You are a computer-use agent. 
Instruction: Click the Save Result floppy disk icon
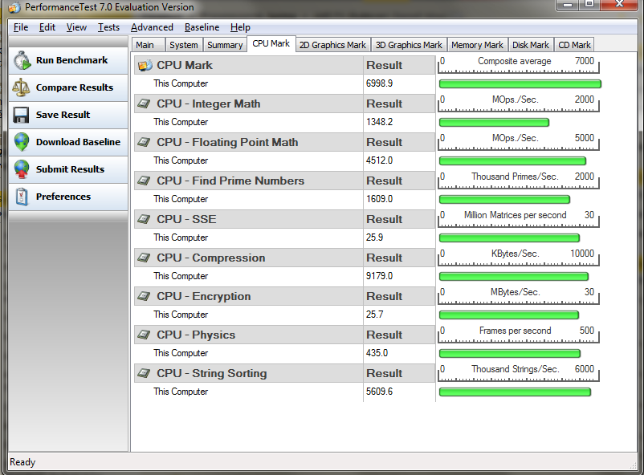[x=21, y=115]
